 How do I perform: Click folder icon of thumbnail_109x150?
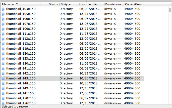(x=3, y=29)
